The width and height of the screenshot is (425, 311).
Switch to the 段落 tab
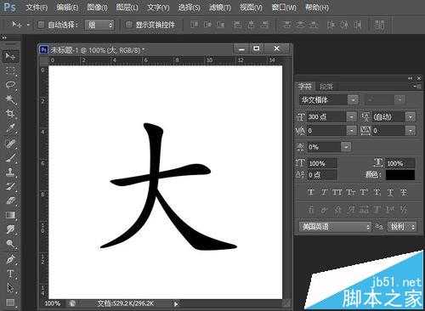326,86
